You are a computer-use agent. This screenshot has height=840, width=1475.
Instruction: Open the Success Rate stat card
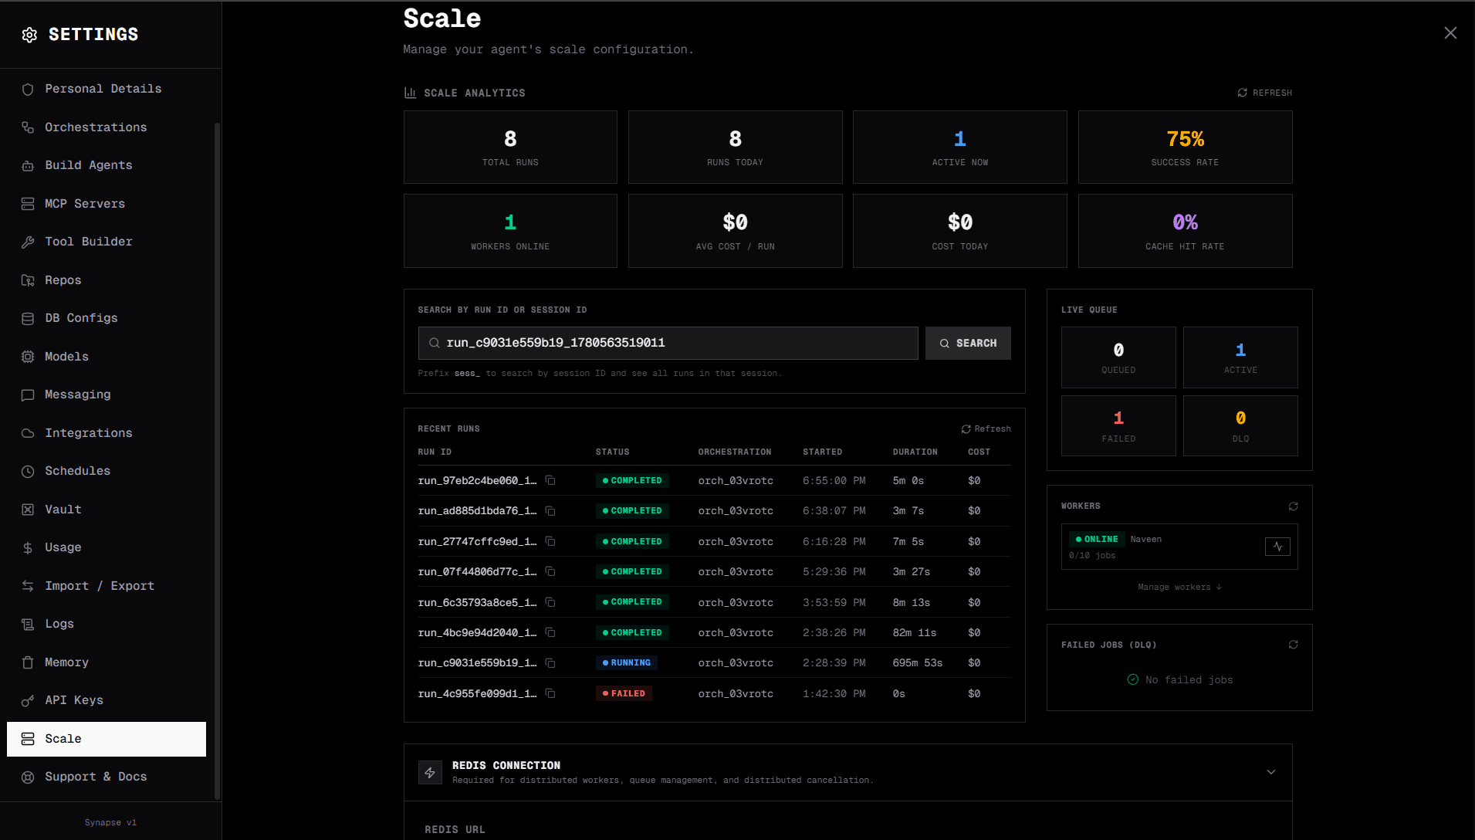tap(1185, 147)
